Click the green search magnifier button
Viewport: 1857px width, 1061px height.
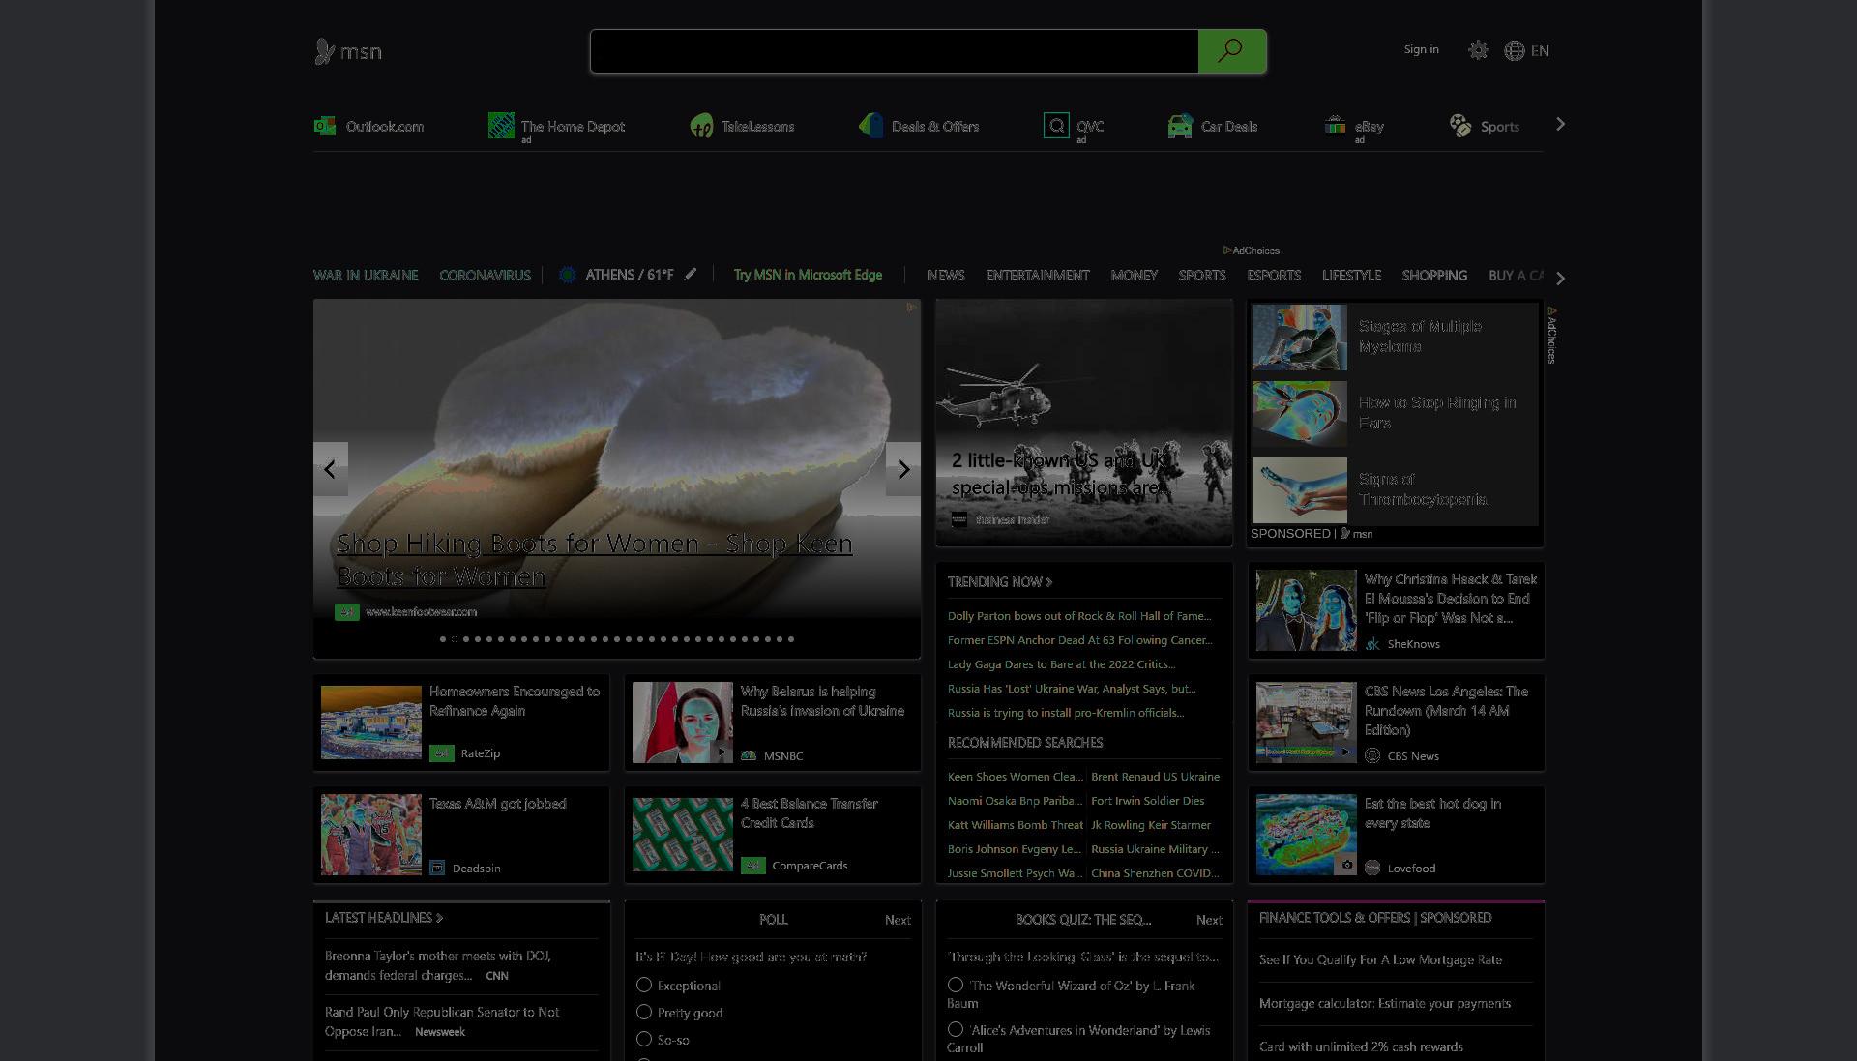1231,51
